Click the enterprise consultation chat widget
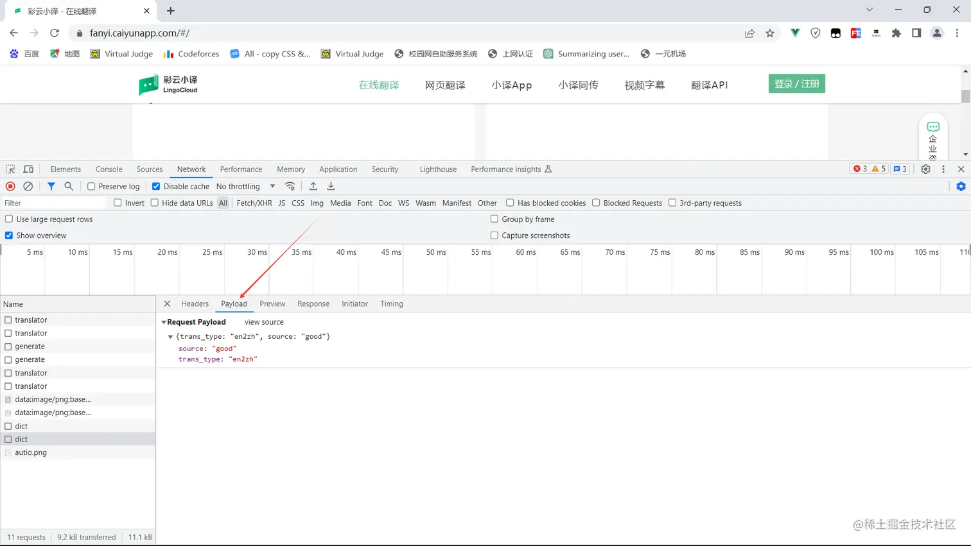The height and width of the screenshot is (546, 971). click(x=933, y=138)
